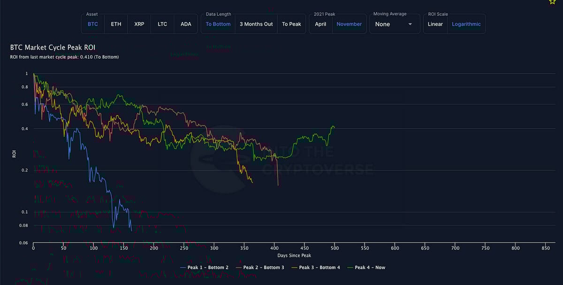
Task: Set data length To Bottom
Action: [218, 24]
